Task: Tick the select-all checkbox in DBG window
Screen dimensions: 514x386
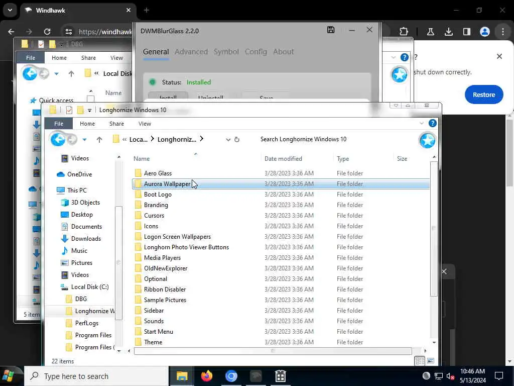Action: click(x=90, y=98)
